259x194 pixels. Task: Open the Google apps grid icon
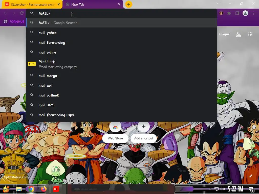(x=250, y=34)
